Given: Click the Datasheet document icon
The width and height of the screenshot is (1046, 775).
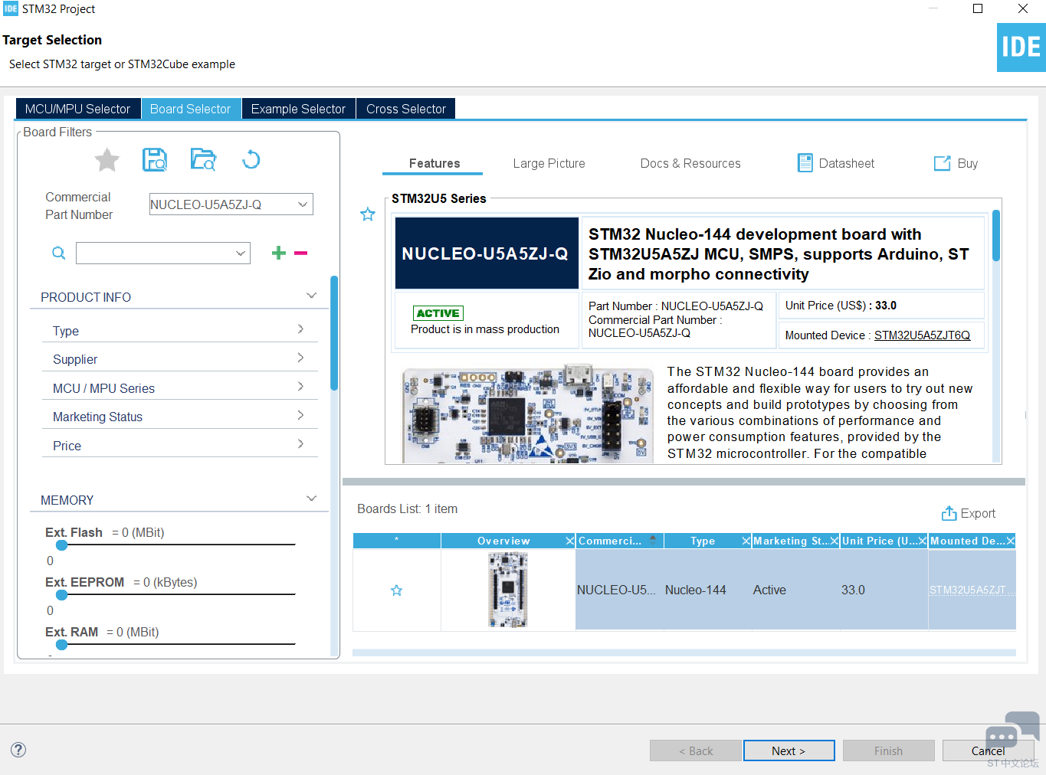Looking at the screenshot, I should [805, 163].
